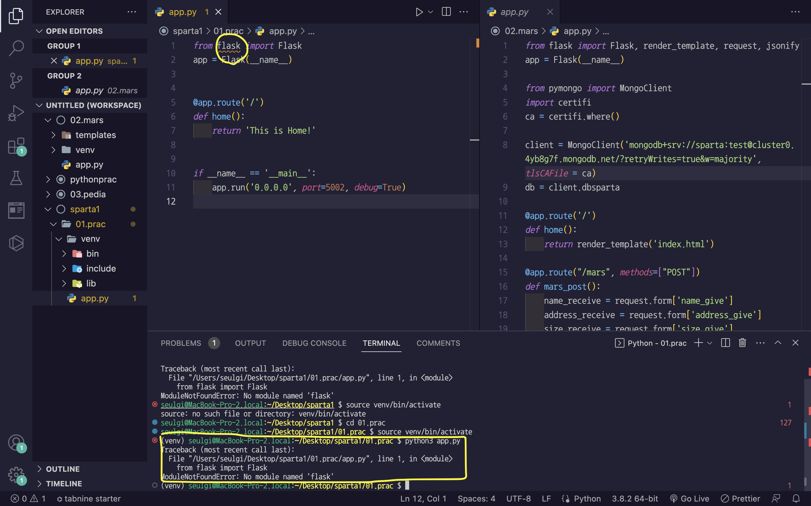
Task: Open the Run and Debug view
Action: click(x=16, y=113)
